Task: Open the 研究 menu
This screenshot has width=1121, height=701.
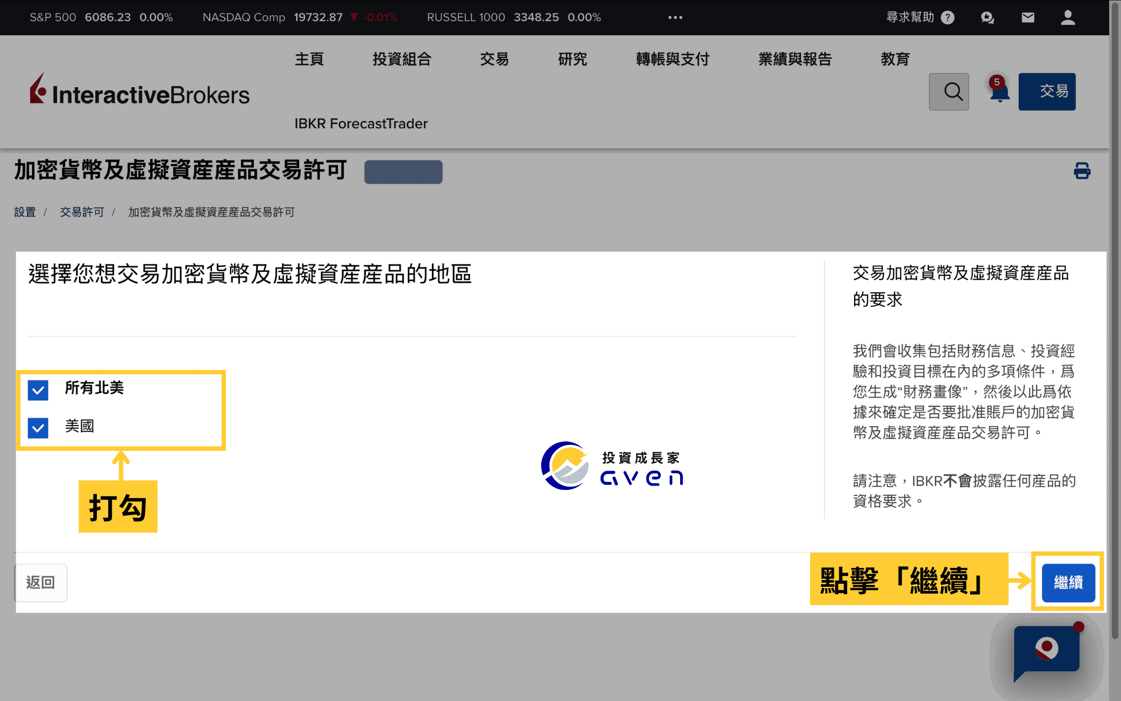Action: [x=572, y=59]
